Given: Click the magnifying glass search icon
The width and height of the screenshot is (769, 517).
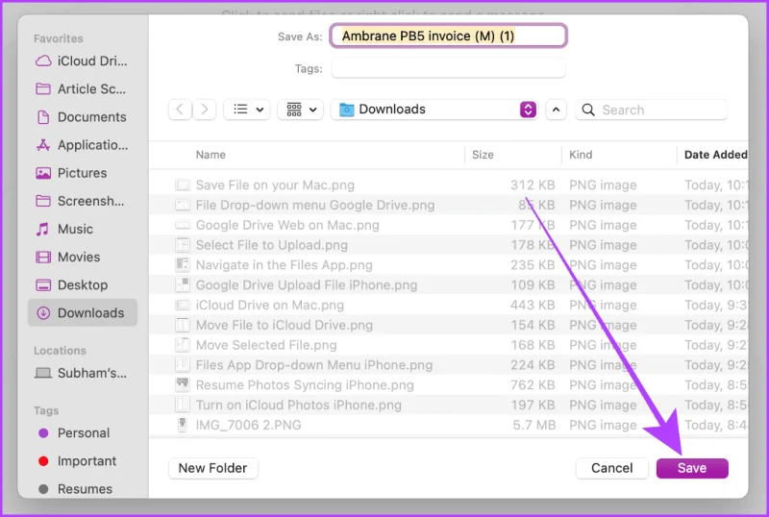Looking at the screenshot, I should point(588,110).
